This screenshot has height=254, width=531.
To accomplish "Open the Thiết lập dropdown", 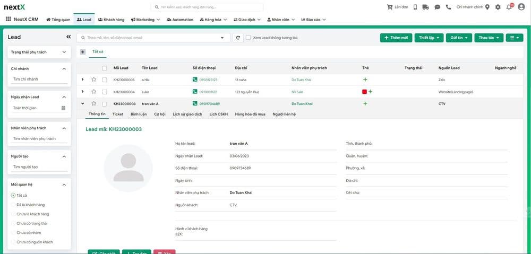I will click(428, 38).
